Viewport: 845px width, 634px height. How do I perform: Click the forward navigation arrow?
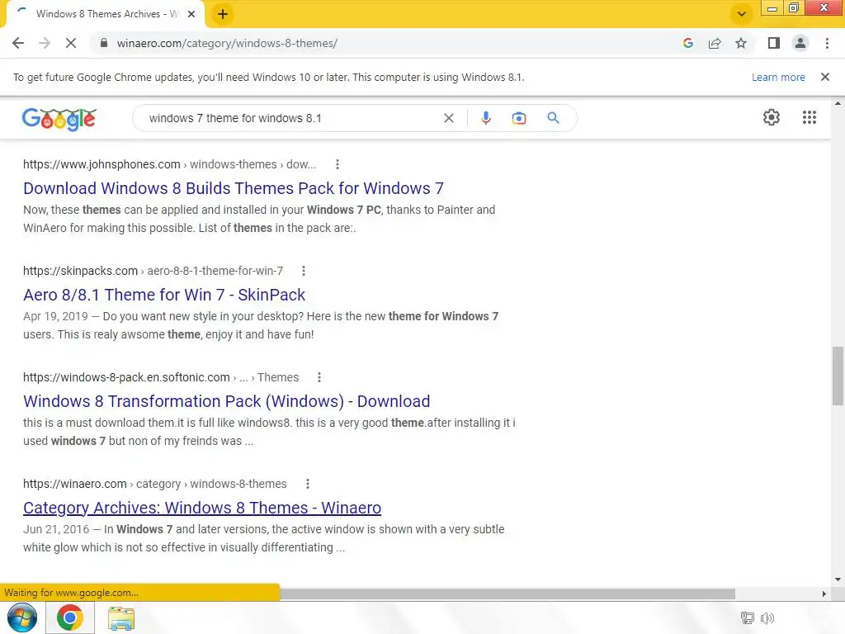tap(45, 43)
